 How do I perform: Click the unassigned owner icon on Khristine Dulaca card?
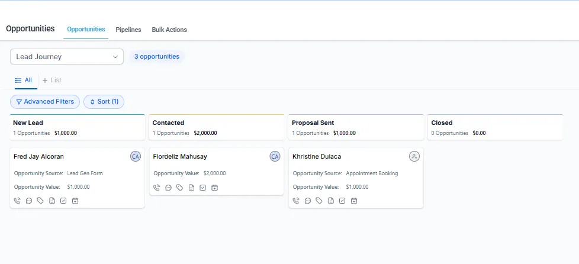tap(414, 156)
